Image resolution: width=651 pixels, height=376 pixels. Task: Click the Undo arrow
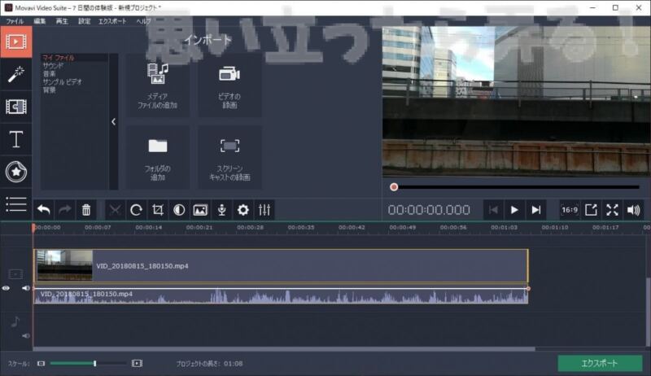tap(44, 210)
